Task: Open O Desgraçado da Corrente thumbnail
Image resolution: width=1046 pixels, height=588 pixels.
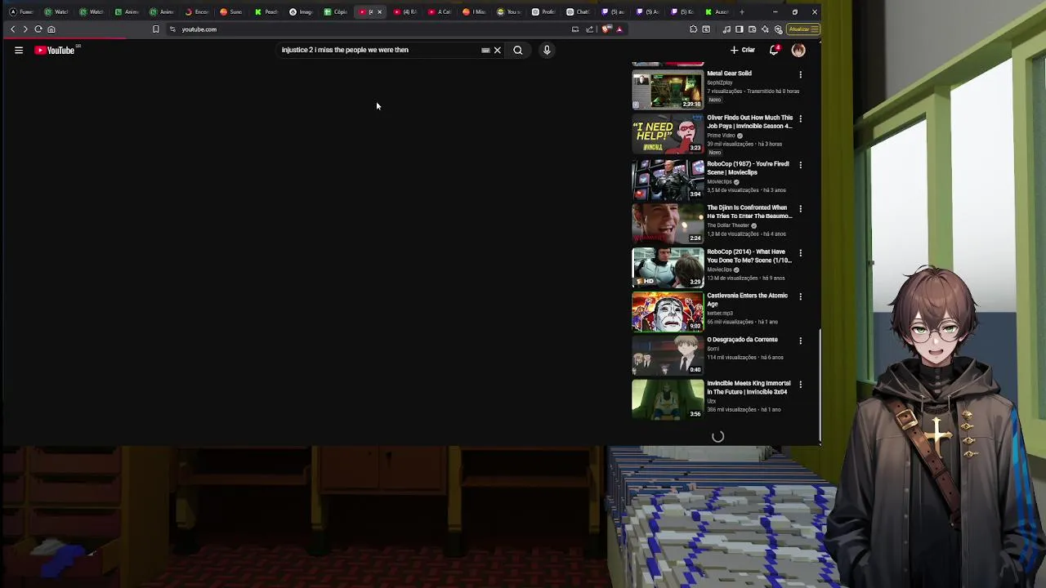Action: pos(668,355)
